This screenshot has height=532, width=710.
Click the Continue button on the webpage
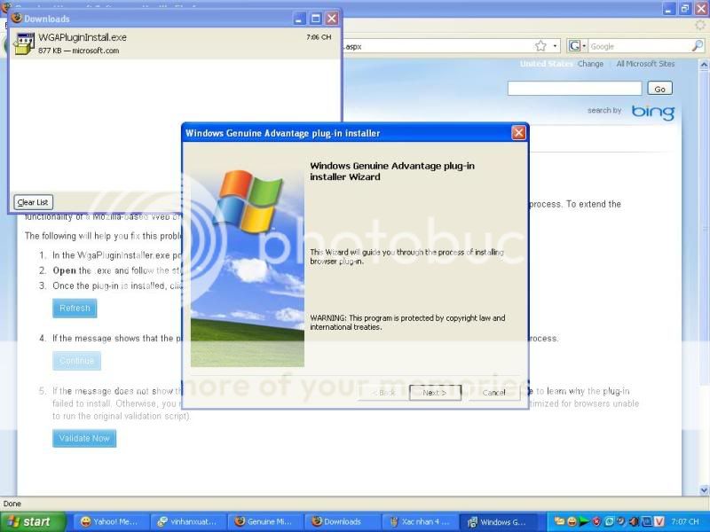[76, 361]
